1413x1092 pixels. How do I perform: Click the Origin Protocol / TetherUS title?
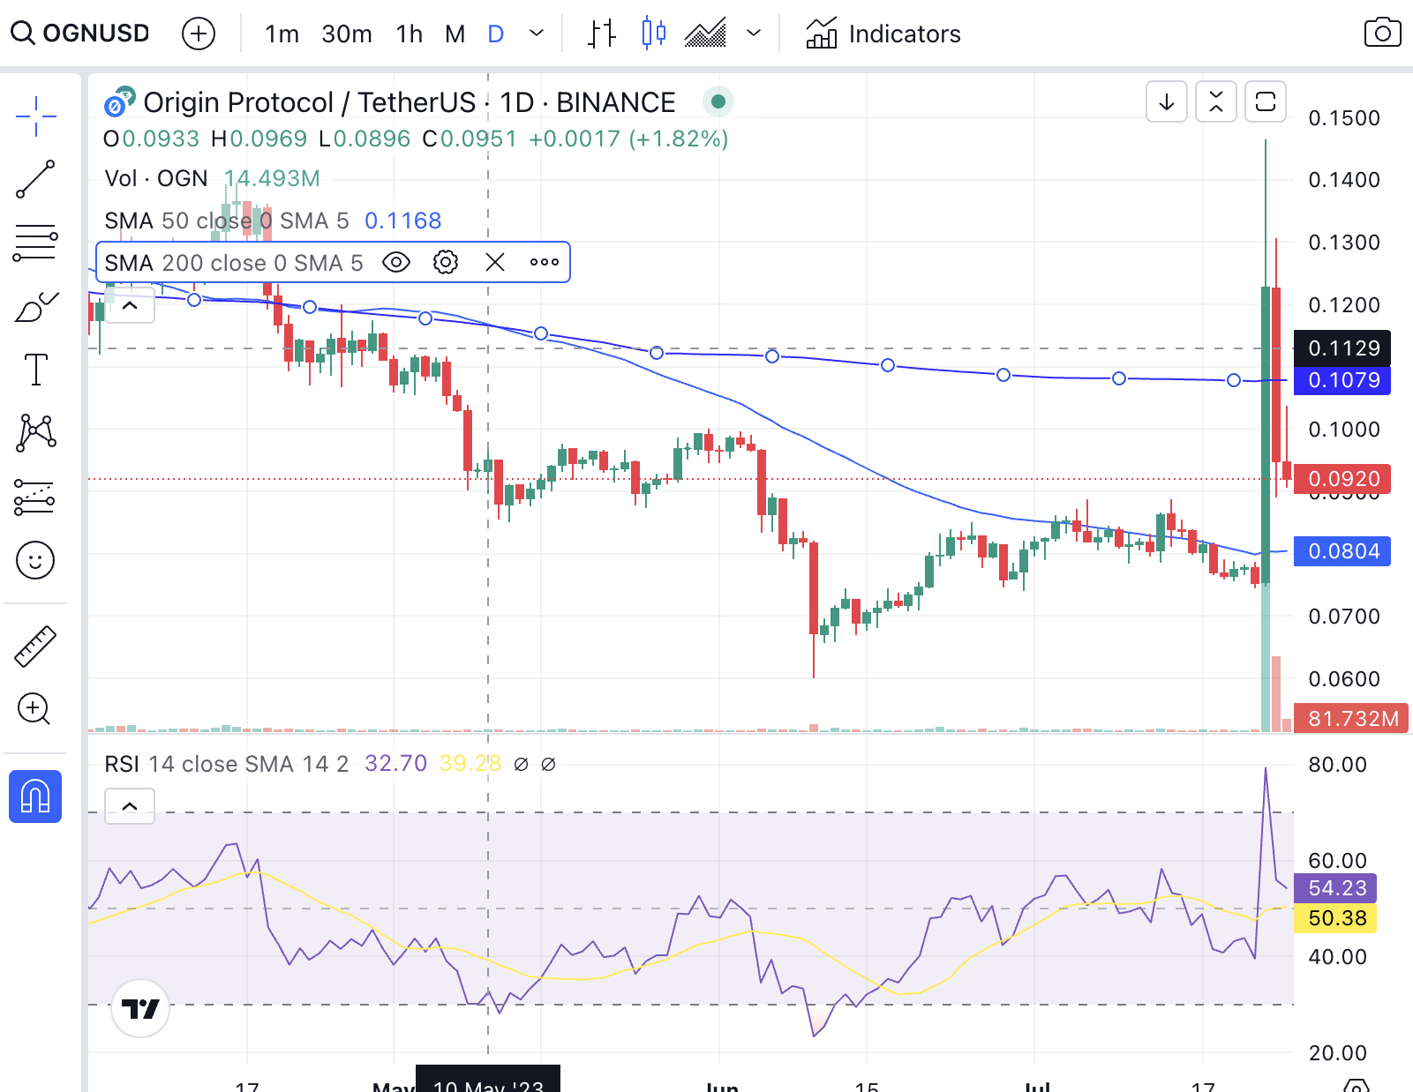click(310, 102)
